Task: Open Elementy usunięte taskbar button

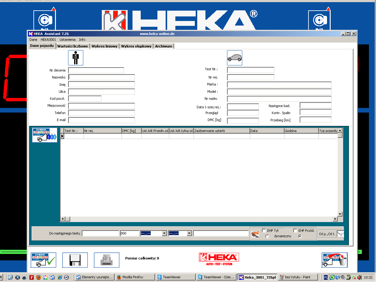Action: (95, 277)
